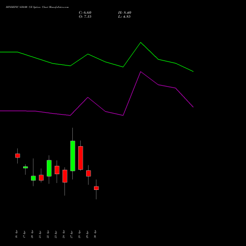Viewport: 246px width, 246px height.
Task: Click the low value L: 4.85
Action: pos(124,17)
